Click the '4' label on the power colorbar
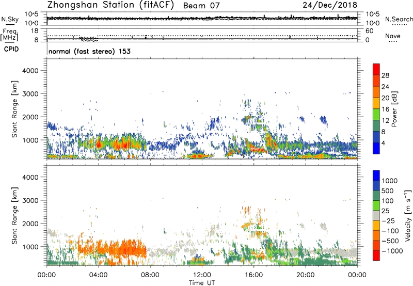413x286 pixels. click(x=384, y=143)
